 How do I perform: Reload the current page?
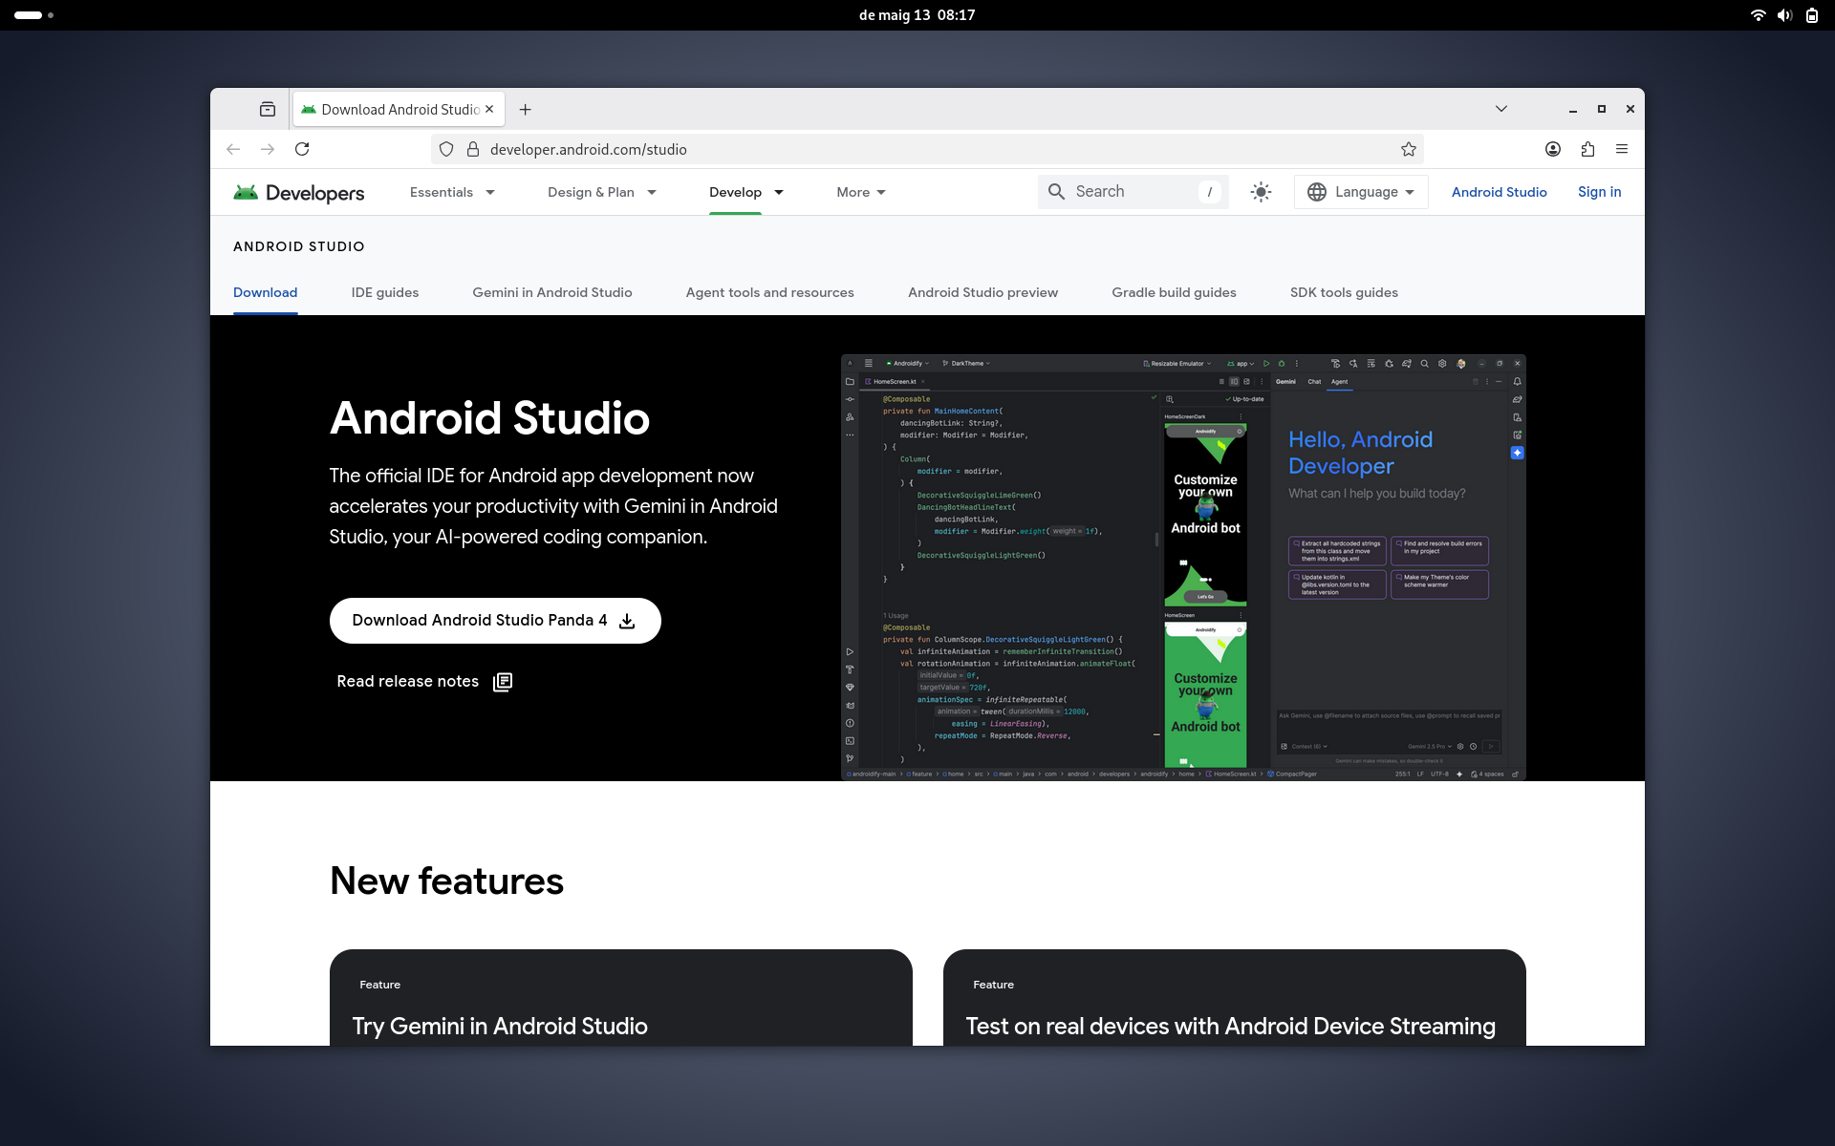coord(302,149)
